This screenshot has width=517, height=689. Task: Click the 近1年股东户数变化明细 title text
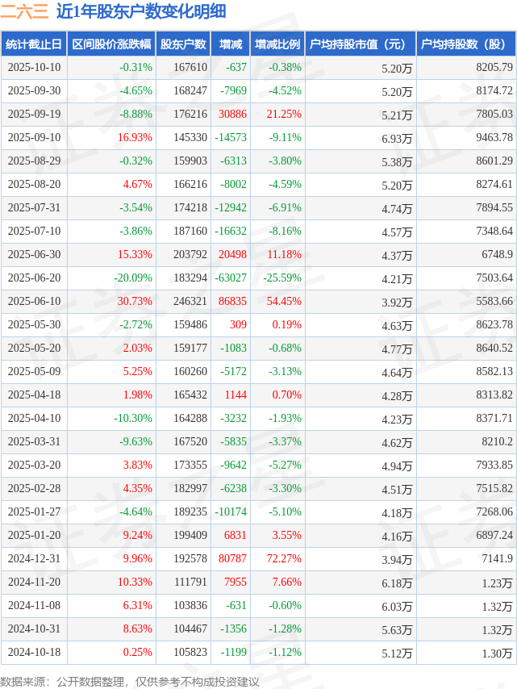tap(141, 11)
